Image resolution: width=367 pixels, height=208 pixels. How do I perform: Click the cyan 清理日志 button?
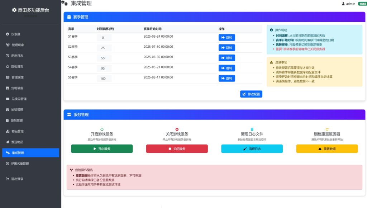pos(252,148)
